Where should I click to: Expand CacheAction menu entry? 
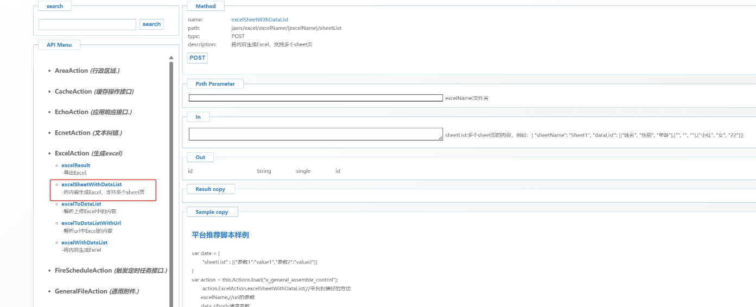pos(94,92)
